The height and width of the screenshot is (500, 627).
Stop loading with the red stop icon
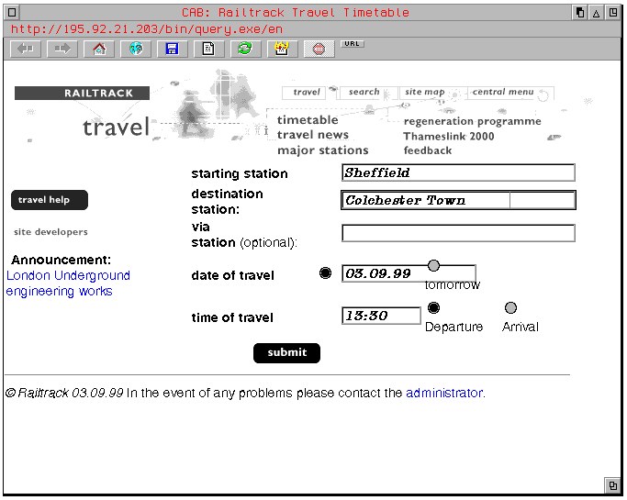319,50
